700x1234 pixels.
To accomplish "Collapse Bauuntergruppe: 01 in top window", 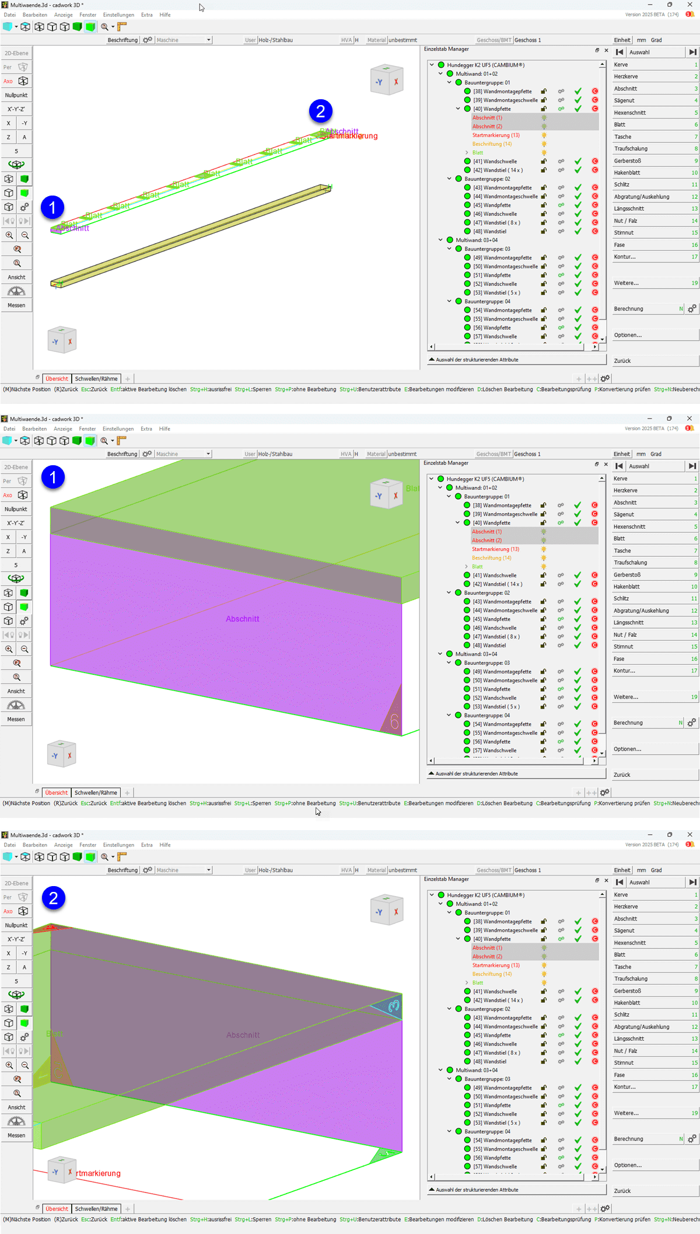I will click(x=449, y=83).
